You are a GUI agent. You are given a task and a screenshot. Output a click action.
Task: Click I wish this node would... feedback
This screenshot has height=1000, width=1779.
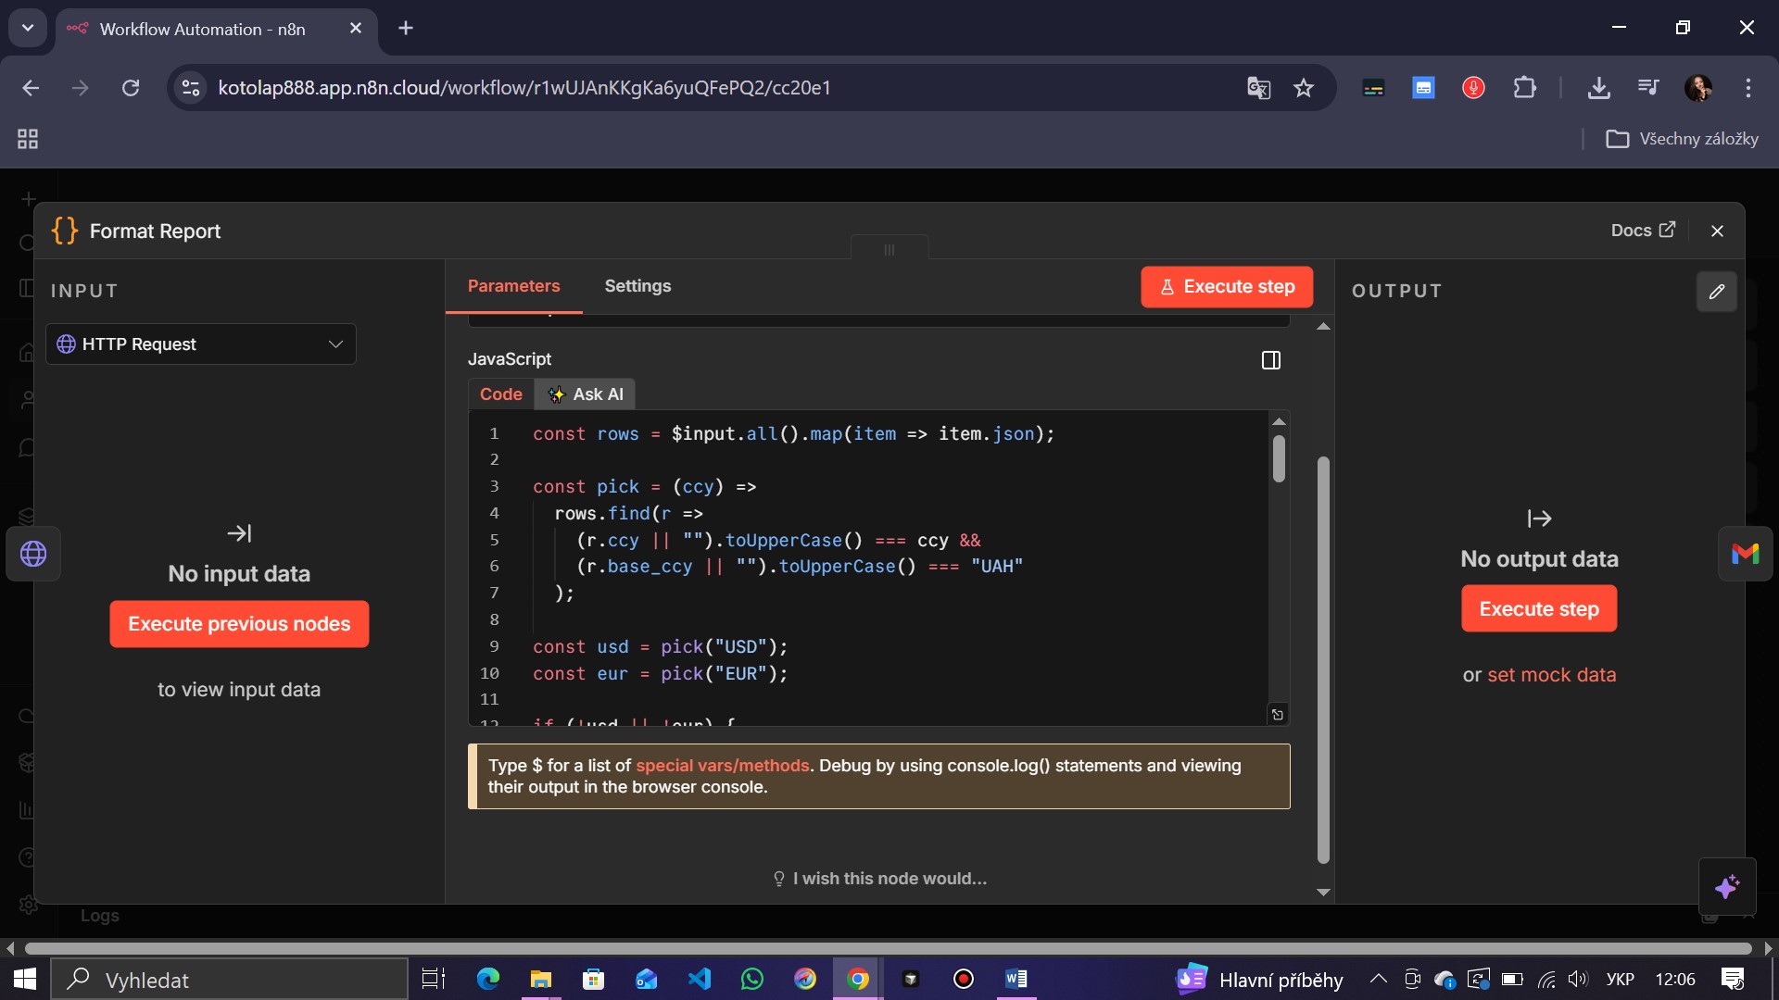[880, 879]
